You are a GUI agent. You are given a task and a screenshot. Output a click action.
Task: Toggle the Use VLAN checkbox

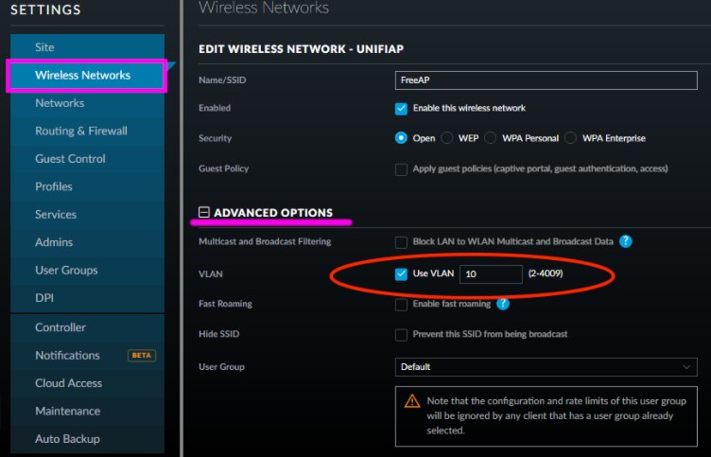coord(401,274)
